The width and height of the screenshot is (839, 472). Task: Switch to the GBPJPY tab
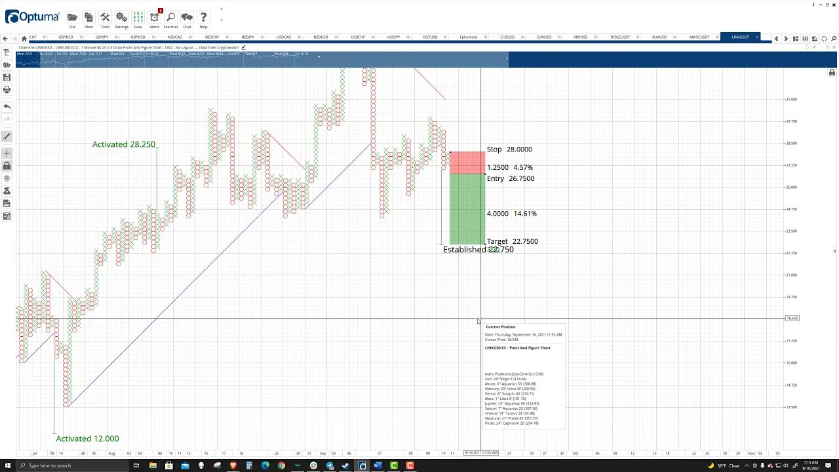102,37
